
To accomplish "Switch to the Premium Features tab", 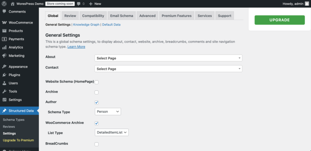I will [x=176, y=16].
